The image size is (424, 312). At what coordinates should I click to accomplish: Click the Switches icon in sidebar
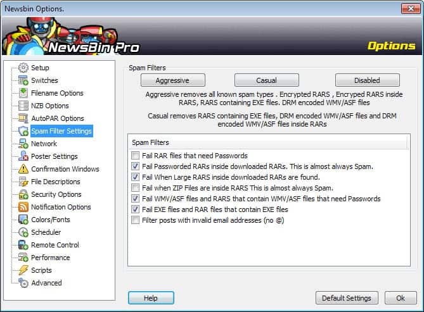coord(23,80)
